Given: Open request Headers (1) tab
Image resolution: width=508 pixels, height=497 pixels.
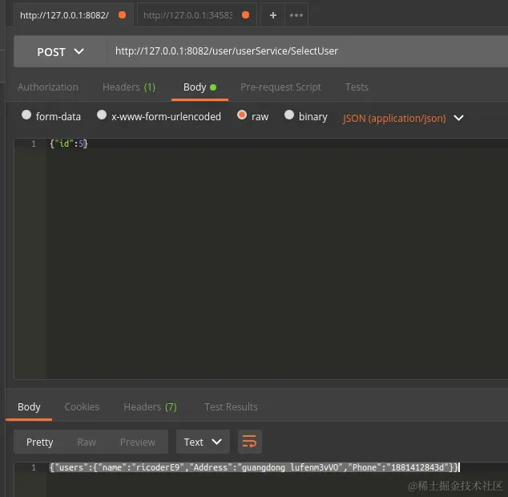Looking at the screenshot, I should click(129, 87).
